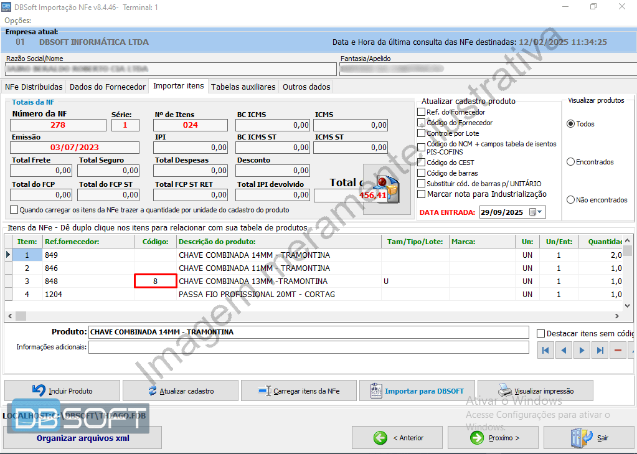The width and height of the screenshot is (637, 454).
Task: Jump to last record arrow
Action: click(600, 351)
